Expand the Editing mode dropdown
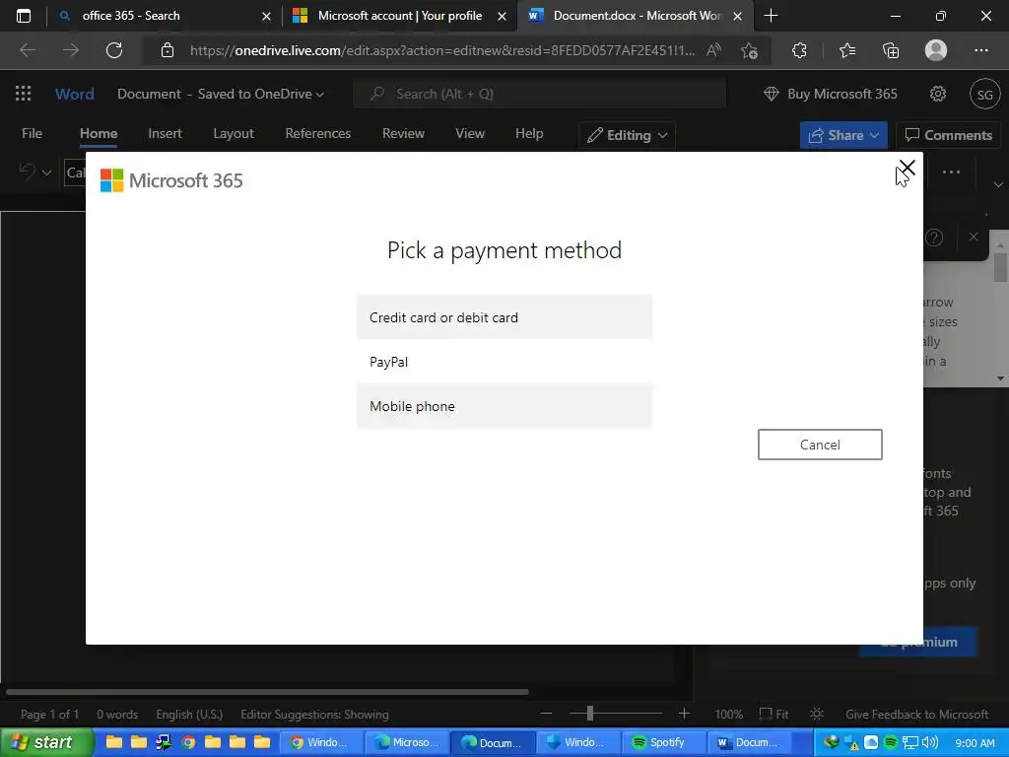Image resolution: width=1009 pixels, height=757 pixels. click(x=628, y=135)
